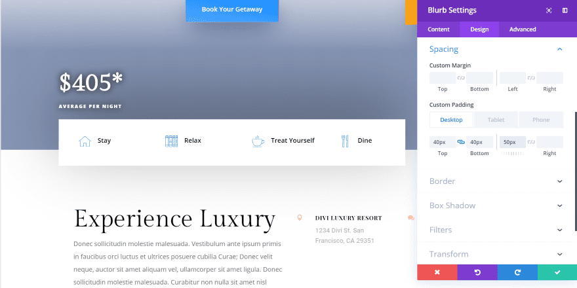The image size is (577, 288).
Task: Expand the Filters section
Action: pyautogui.click(x=560, y=230)
